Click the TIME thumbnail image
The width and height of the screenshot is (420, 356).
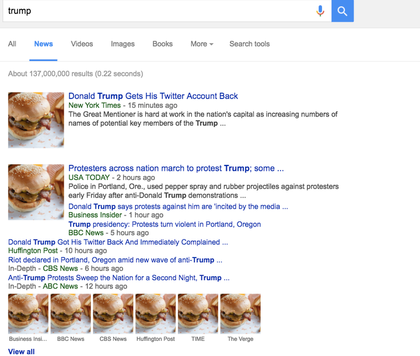tap(198, 313)
